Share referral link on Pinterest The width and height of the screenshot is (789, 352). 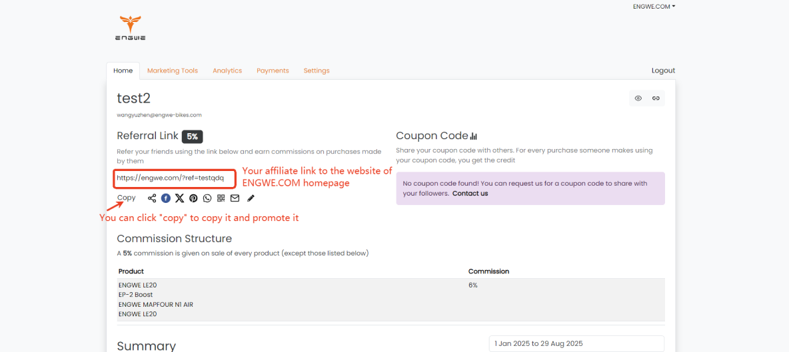coord(193,198)
